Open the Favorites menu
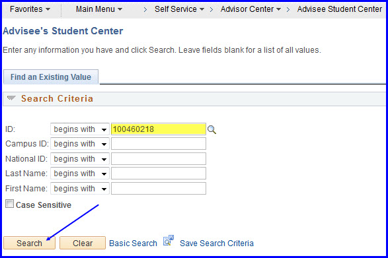The image size is (388, 258). click(30, 9)
